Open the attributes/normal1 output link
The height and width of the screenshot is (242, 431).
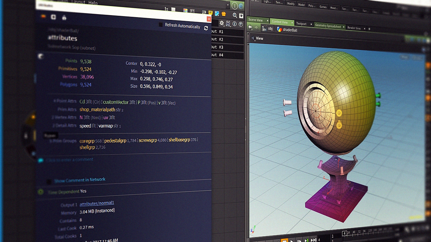pos(97,203)
